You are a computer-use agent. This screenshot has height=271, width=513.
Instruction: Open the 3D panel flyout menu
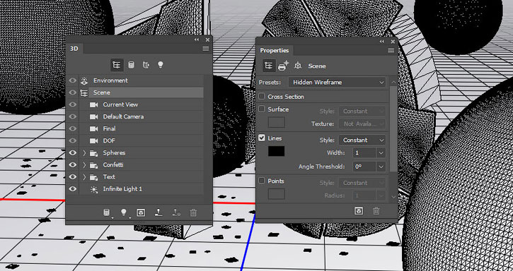(205, 49)
